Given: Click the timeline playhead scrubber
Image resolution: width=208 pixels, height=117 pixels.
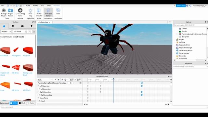Looking at the screenshot, I should pyautogui.click(x=113, y=79).
